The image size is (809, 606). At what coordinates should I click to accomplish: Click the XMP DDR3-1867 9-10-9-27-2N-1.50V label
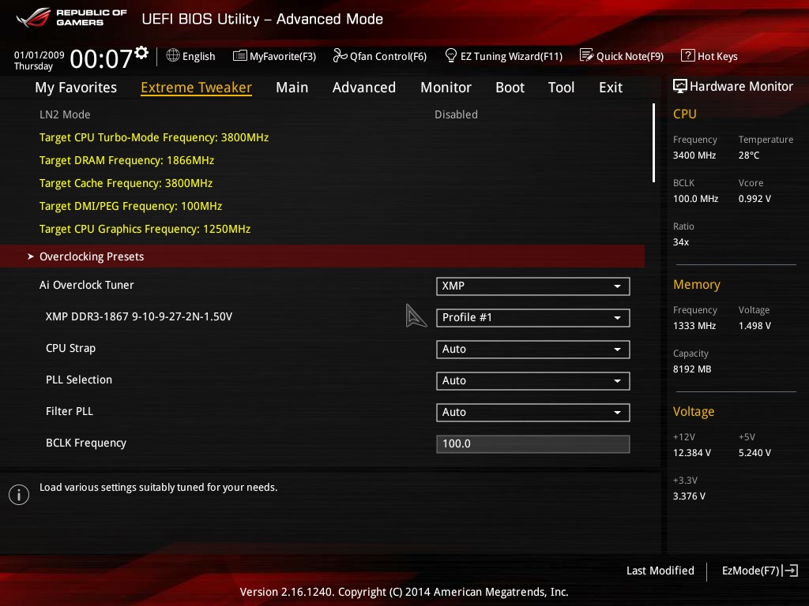click(139, 316)
